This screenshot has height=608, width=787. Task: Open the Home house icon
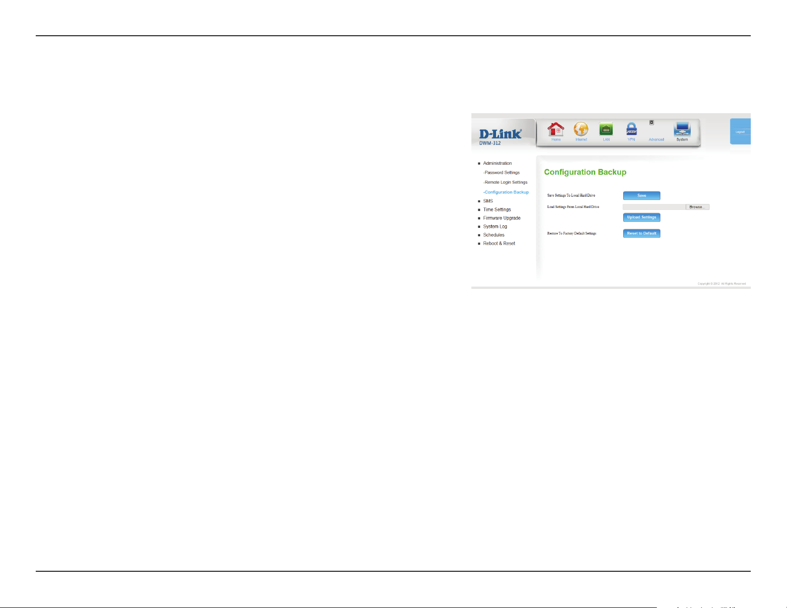click(556, 130)
